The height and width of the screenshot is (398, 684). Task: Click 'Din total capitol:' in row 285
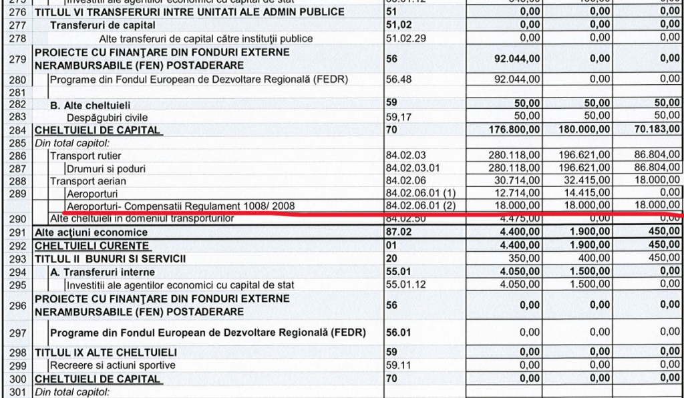point(72,143)
